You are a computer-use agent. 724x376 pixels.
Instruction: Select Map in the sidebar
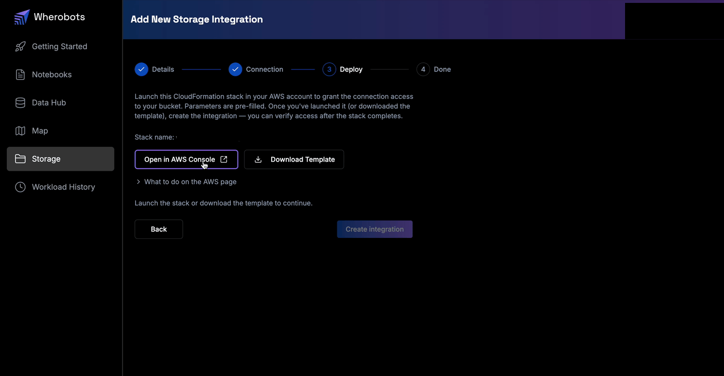point(60,131)
